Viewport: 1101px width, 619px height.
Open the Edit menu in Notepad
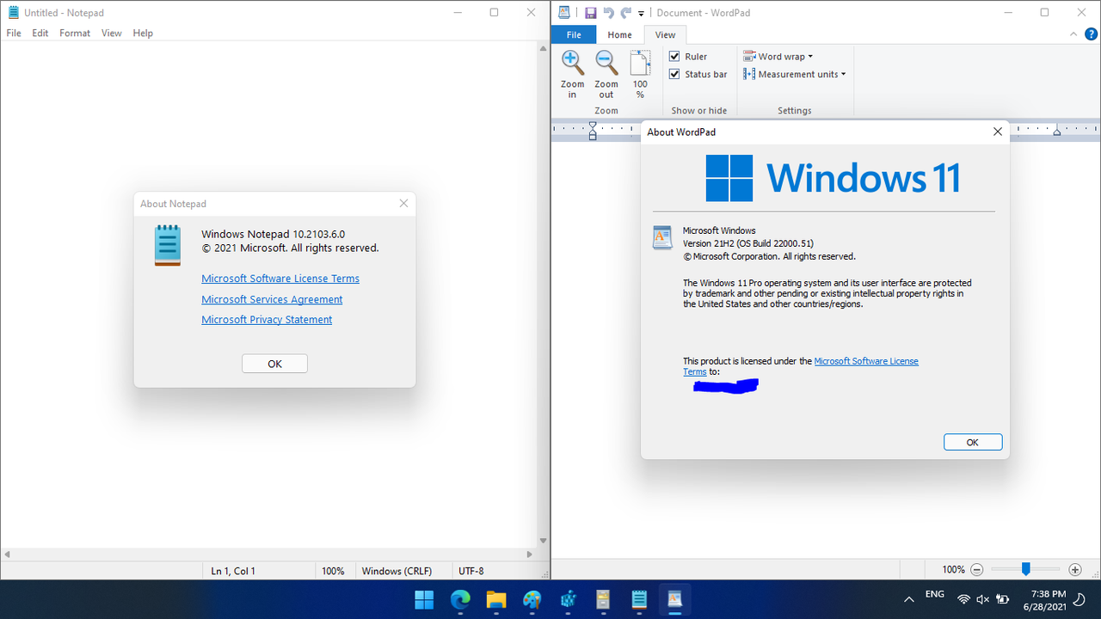(x=40, y=33)
